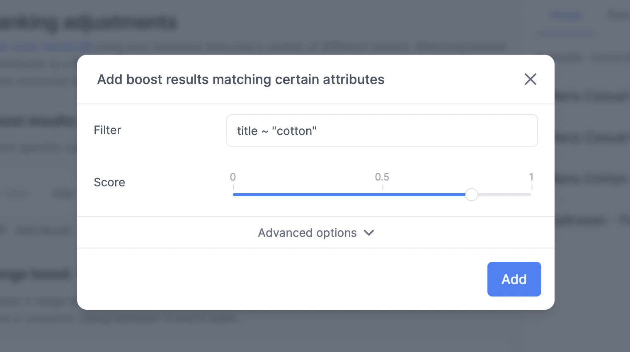Click the Filter field label

click(x=107, y=130)
